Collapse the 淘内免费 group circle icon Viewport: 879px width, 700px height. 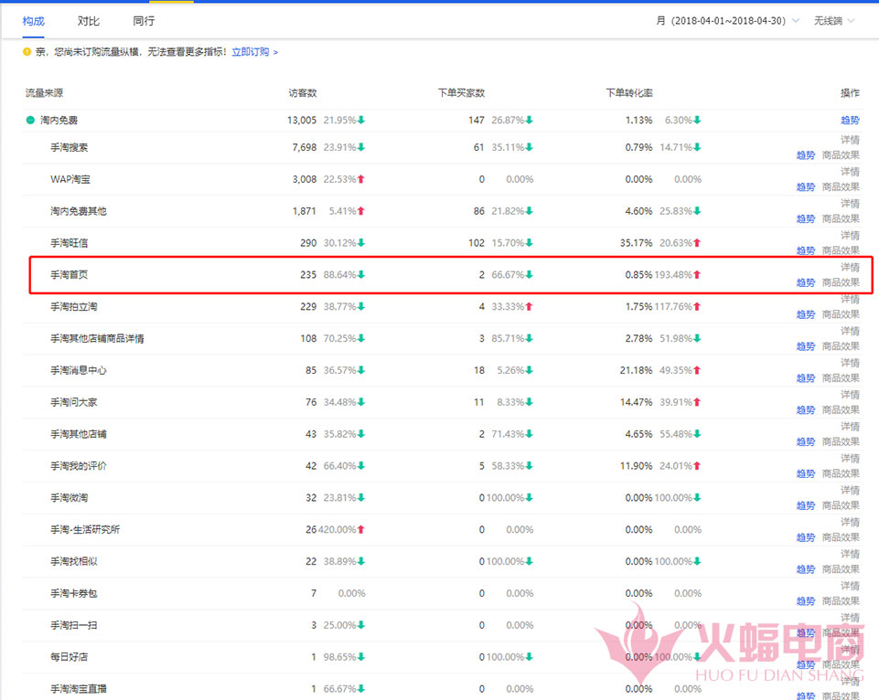point(30,120)
